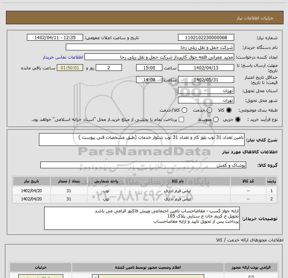
Task: Select the خدمت radio button
Action: 209,110
